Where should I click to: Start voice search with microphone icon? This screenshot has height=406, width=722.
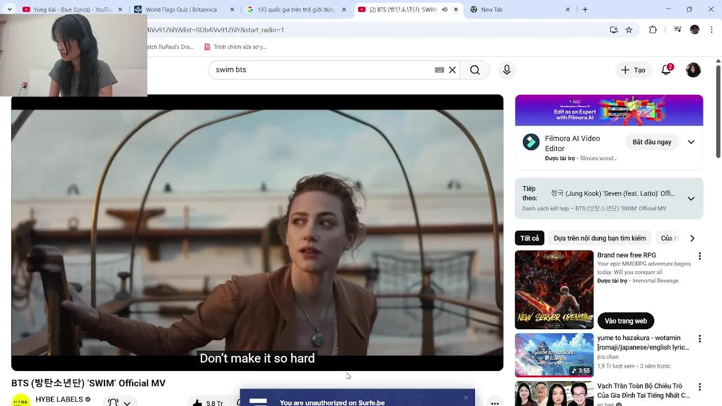507,70
